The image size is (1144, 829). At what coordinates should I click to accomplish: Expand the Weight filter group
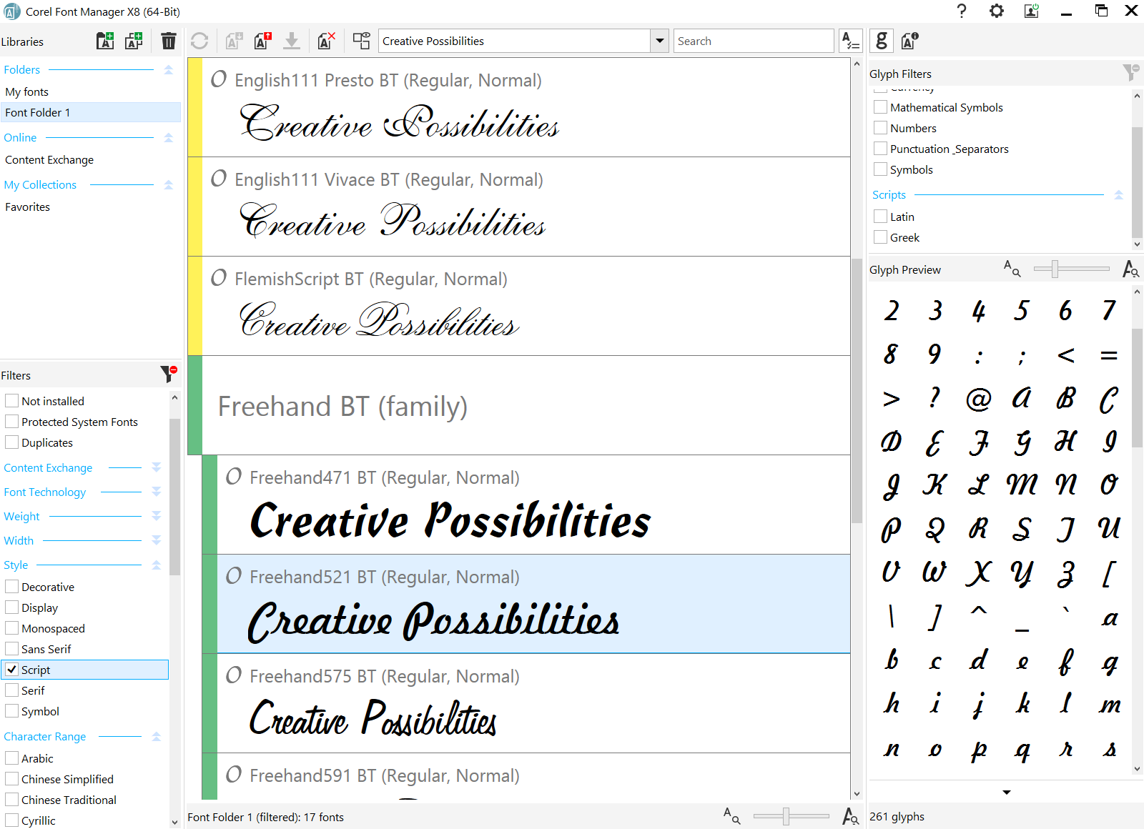point(157,516)
